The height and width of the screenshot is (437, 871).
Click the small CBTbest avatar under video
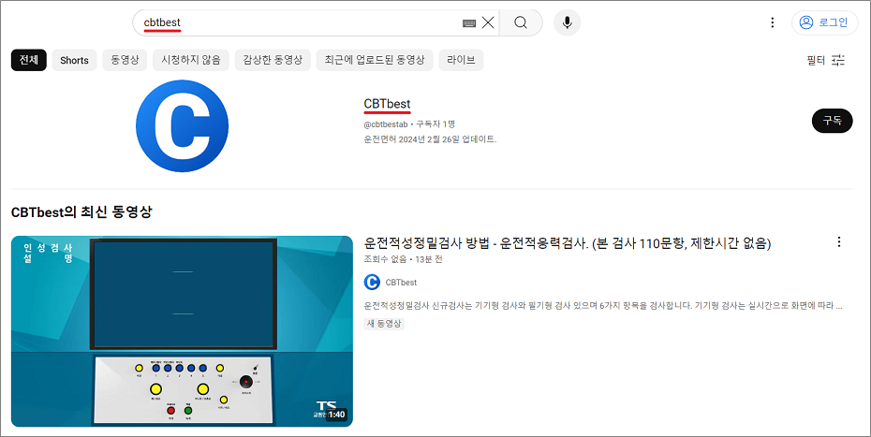click(x=372, y=282)
